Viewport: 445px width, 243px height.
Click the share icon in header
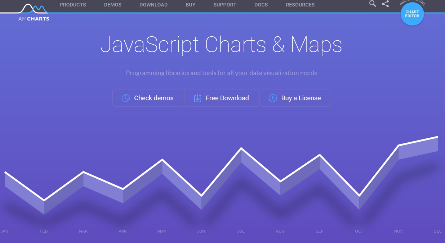click(x=385, y=4)
